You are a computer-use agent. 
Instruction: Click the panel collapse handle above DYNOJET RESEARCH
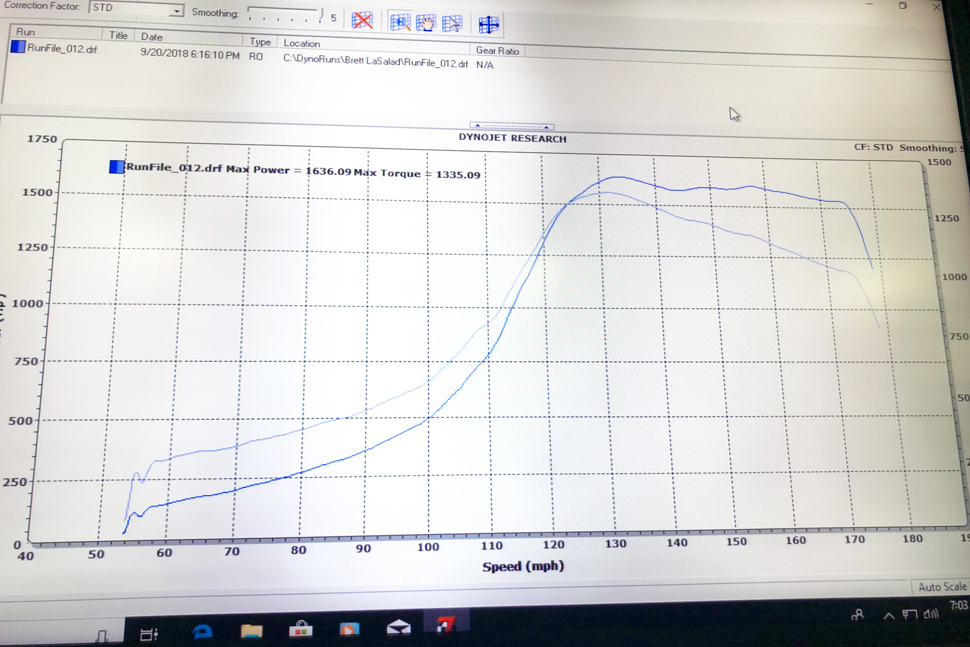(x=512, y=126)
